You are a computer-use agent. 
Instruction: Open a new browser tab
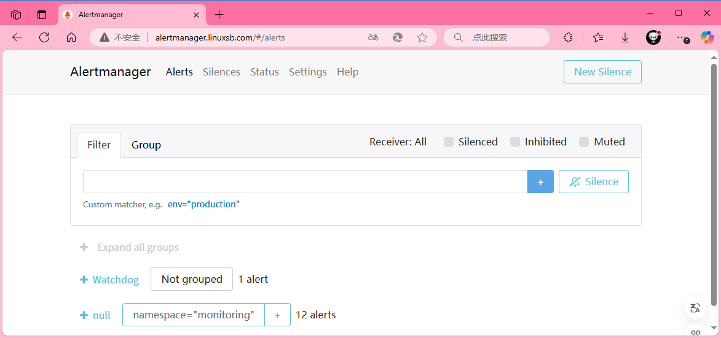(219, 15)
